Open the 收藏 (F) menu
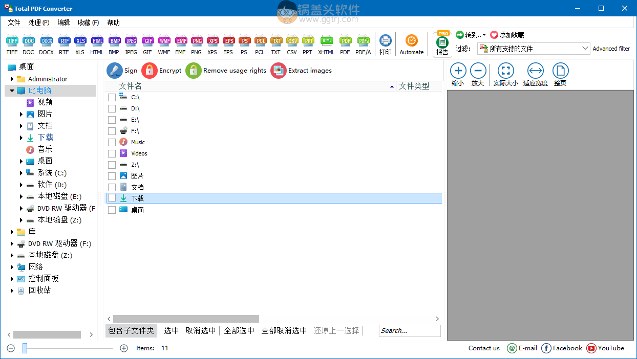637x359 pixels. [x=89, y=23]
